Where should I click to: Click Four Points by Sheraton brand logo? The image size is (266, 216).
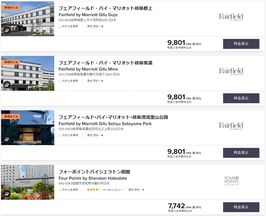[x=232, y=181]
